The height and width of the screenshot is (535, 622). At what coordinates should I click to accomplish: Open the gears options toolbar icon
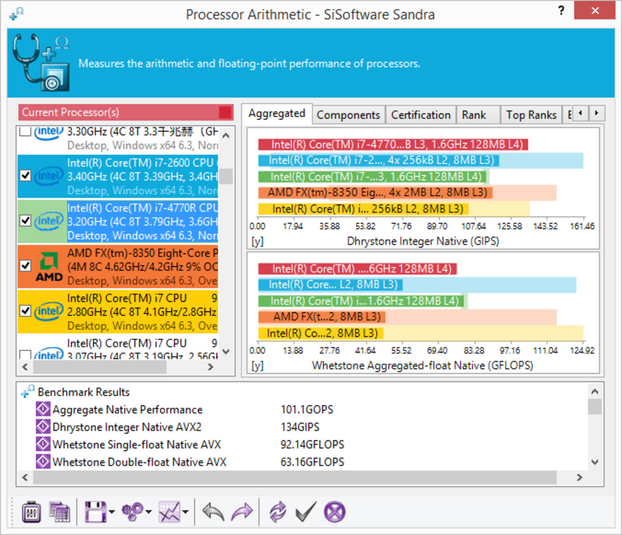click(132, 512)
